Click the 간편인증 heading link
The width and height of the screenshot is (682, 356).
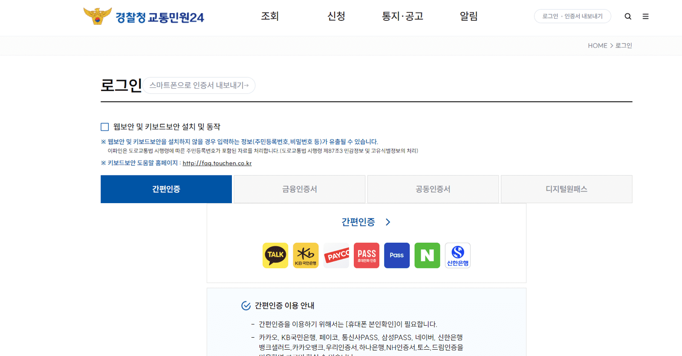click(358, 222)
